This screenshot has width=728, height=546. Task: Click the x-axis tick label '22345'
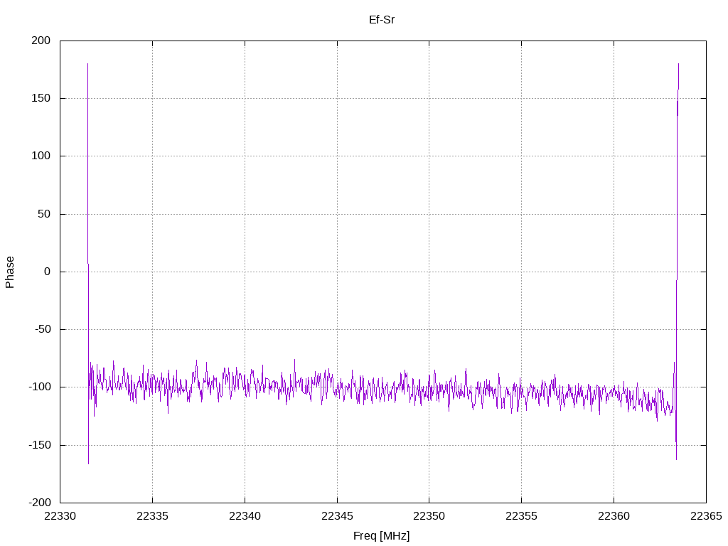(x=337, y=516)
